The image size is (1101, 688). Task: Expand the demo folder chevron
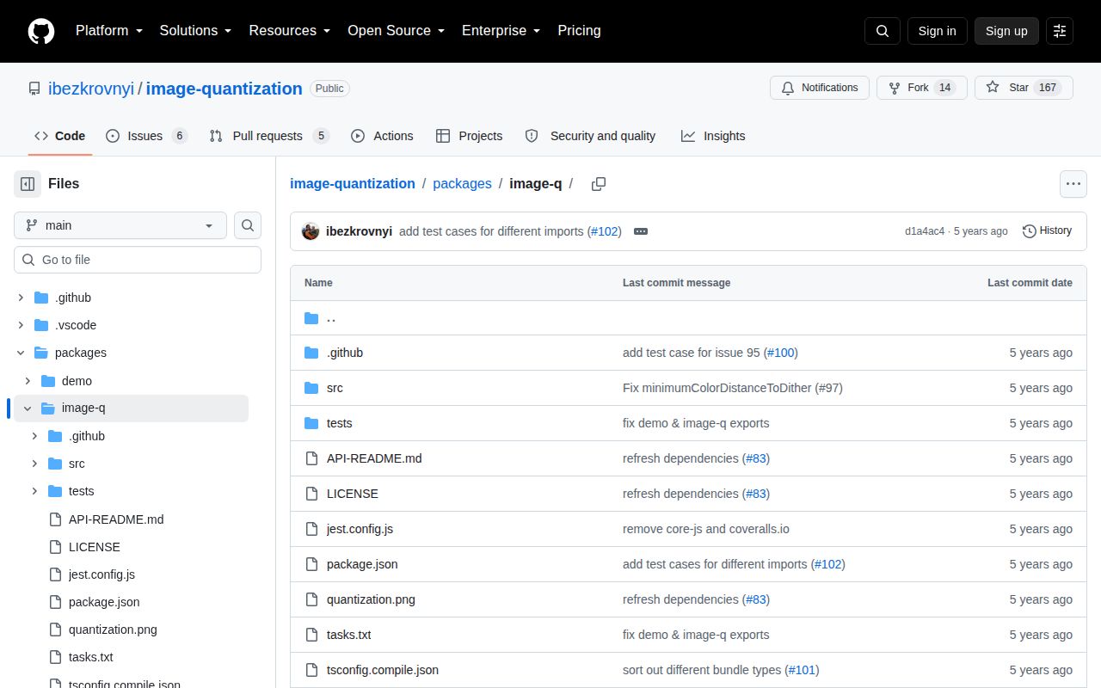28,381
